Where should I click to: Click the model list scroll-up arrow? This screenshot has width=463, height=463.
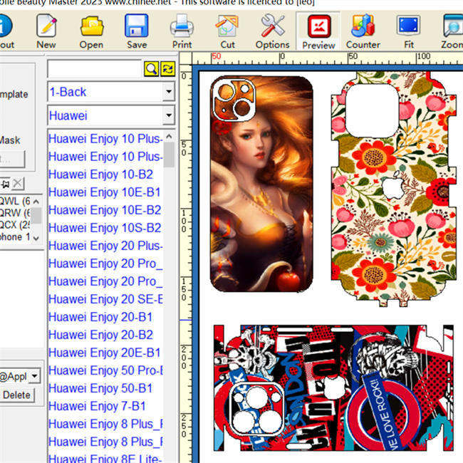click(x=169, y=137)
